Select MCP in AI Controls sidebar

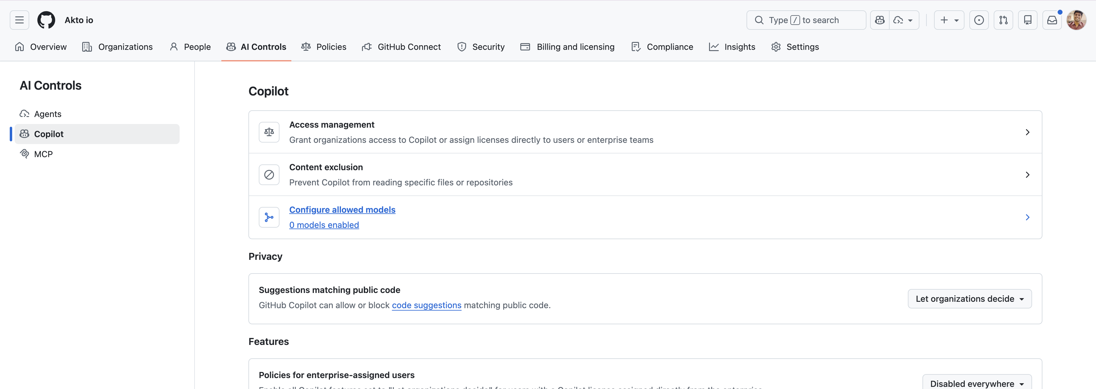pyautogui.click(x=44, y=154)
